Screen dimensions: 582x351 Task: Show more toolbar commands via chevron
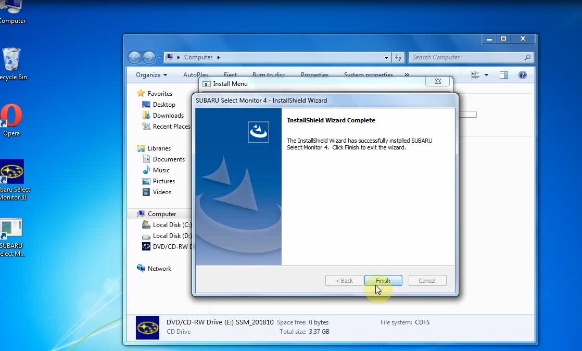[407, 74]
